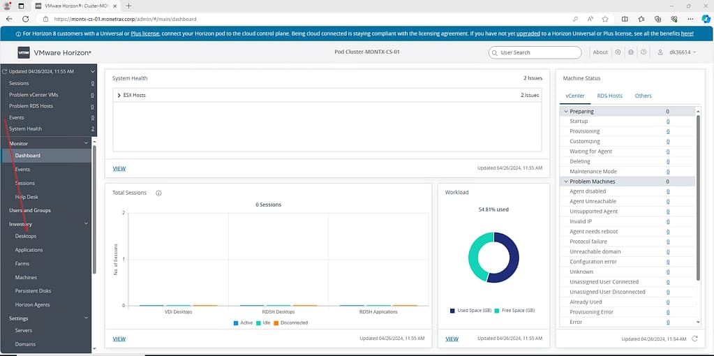Open Desktops under Inventory
714x356 pixels.
coord(26,236)
